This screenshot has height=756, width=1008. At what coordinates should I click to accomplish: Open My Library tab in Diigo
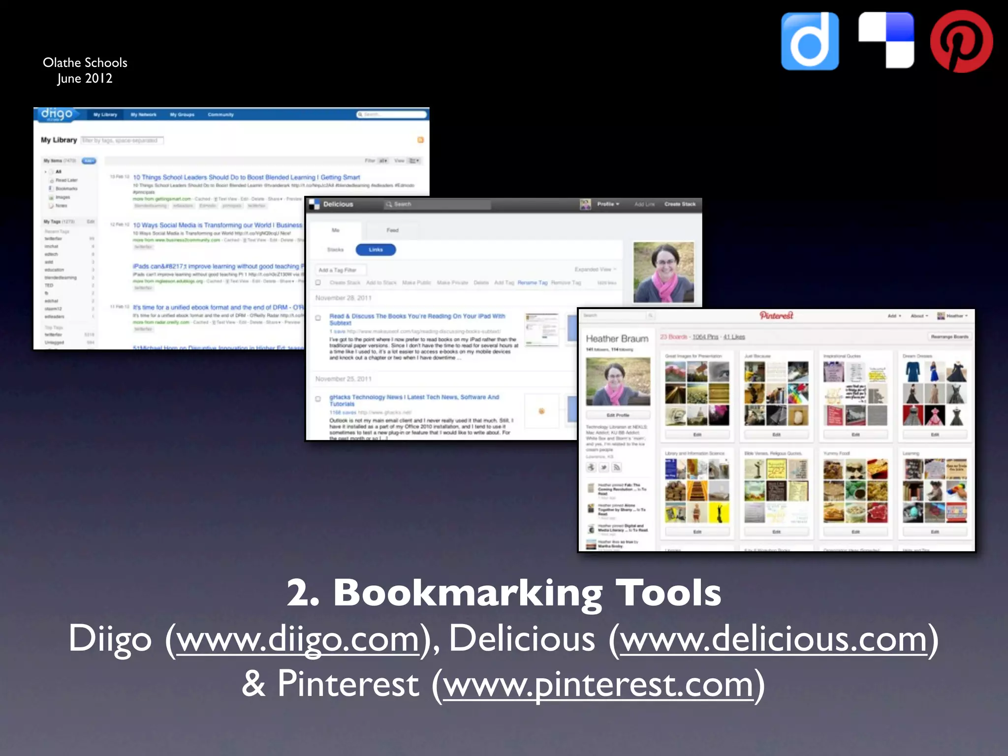point(105,115)
